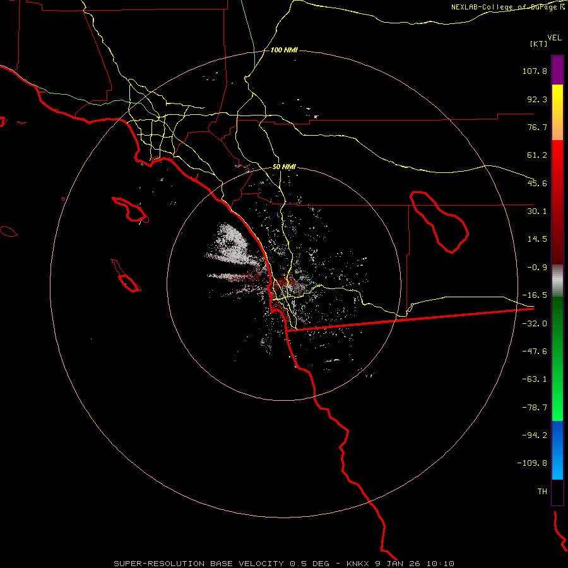This screenshot has height=568, width=568.
Task: Click the large white velocity echo offshore
Action: click(x=232, y=243)
